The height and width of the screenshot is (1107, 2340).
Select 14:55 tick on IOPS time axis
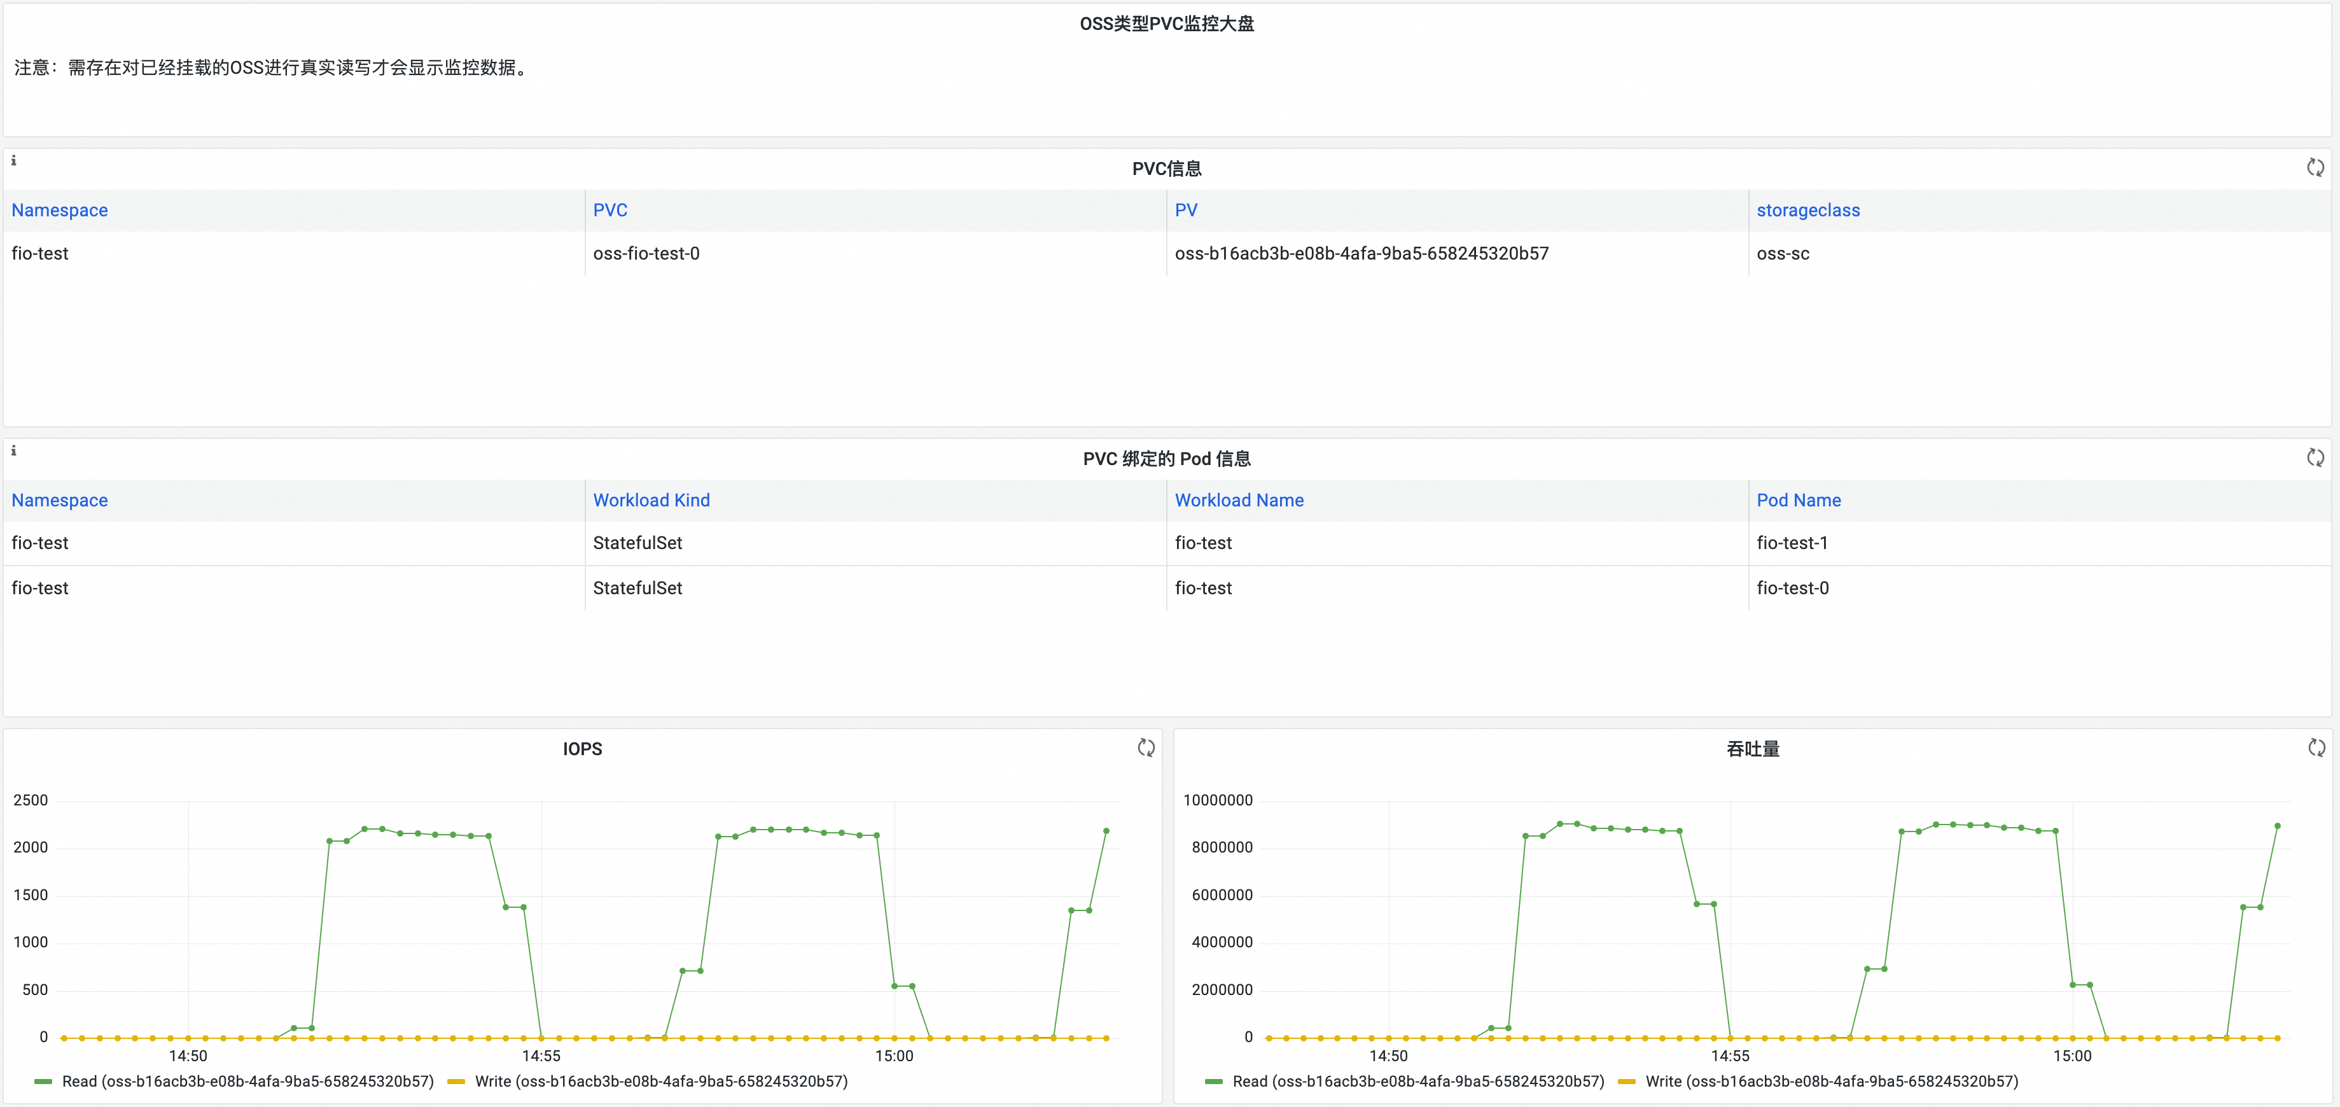541,1056
